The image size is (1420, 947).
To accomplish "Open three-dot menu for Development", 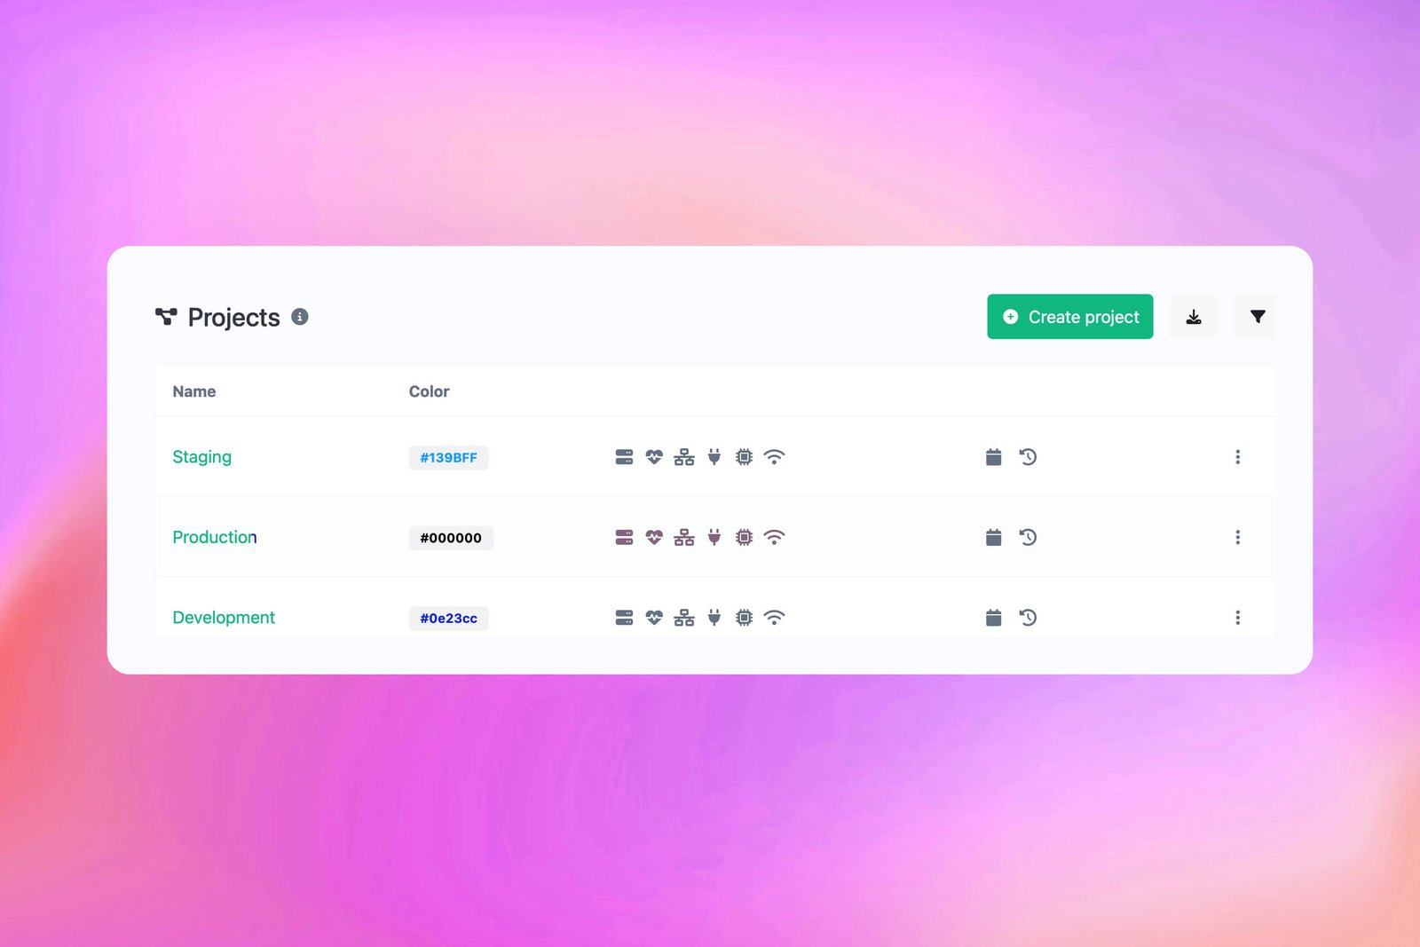I will pyautogui.click(x=1237, y=618).
